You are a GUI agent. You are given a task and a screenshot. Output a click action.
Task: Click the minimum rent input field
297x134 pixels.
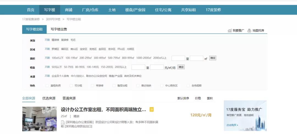[x=138, y=67]
